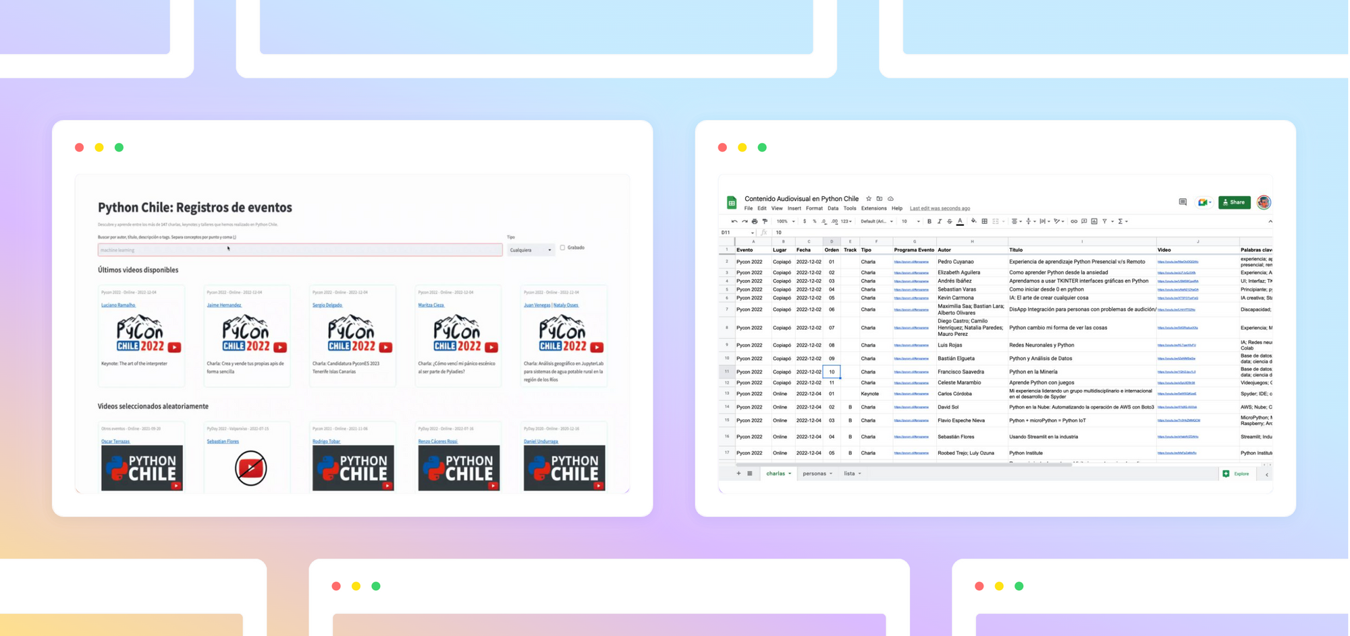Click the undo arrow icon
Viewport: 1350px width, 636px height.
734,221
